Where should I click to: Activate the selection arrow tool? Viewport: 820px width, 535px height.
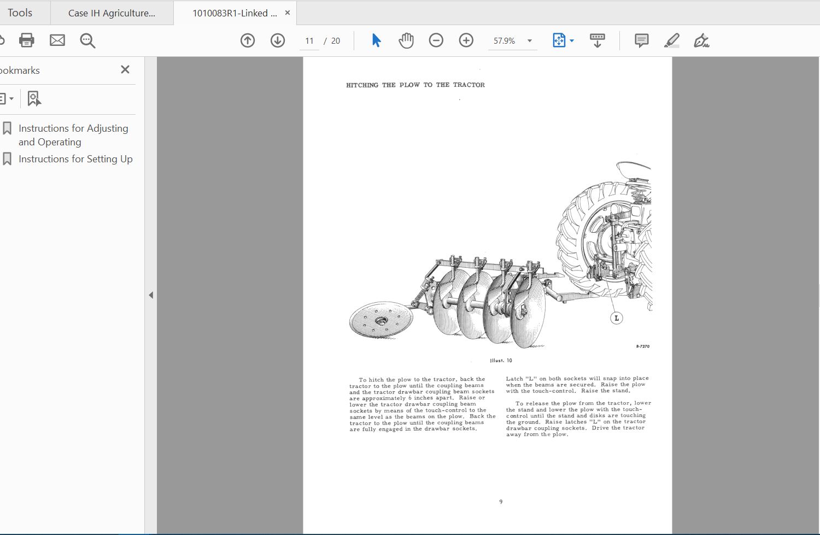coord(376,40)
